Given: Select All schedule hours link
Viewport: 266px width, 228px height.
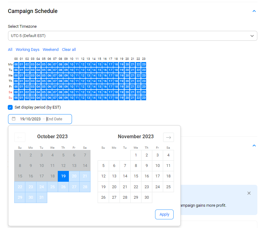Looking at the screenshot, I should [10, 50].
